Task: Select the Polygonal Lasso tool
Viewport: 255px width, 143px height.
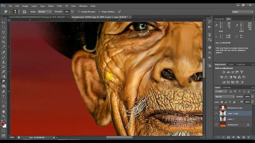Action: 4,32
